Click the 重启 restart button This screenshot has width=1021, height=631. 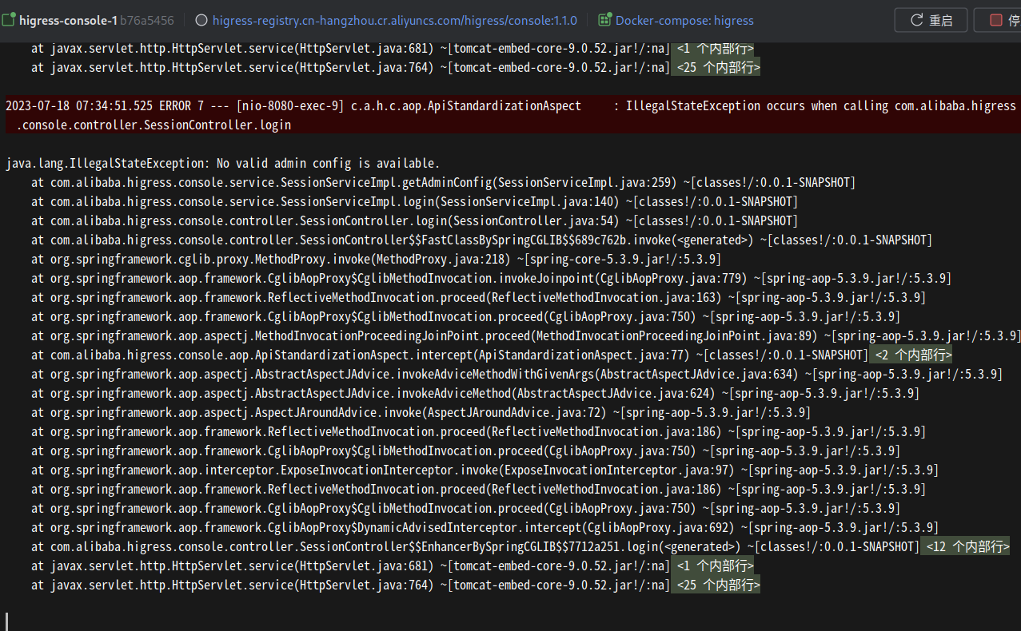click(931, 20)
